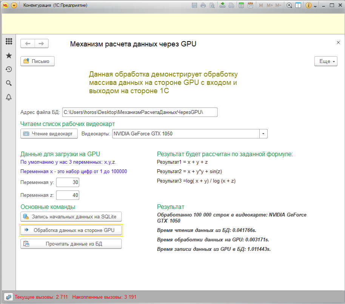Click the follow link icon in toolbar

pos(231,5)
